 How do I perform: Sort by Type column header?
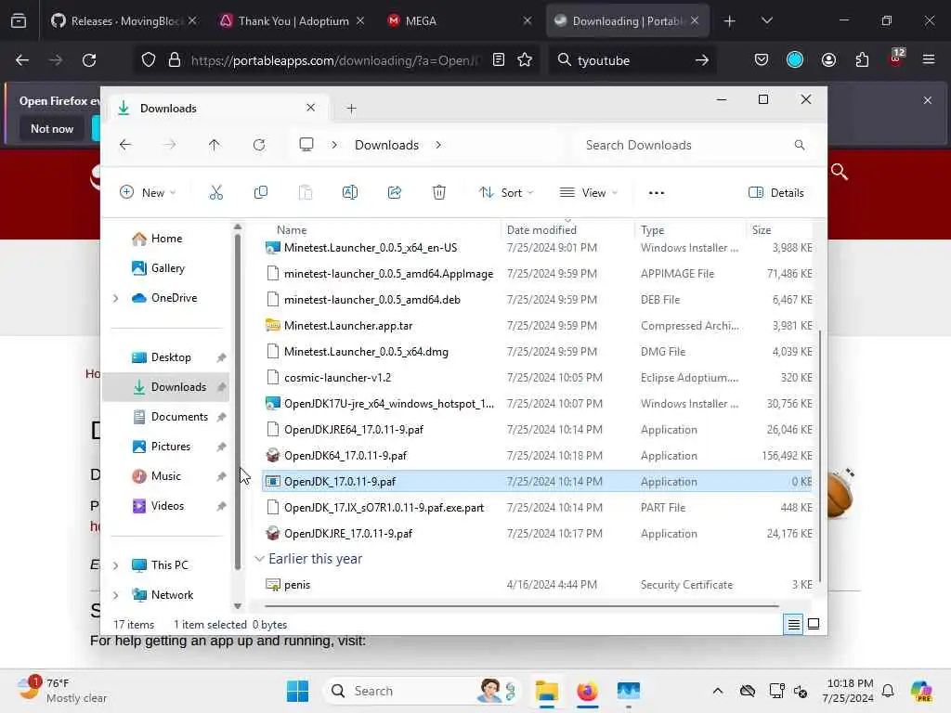pyautogui.click(x=653, y=230)
